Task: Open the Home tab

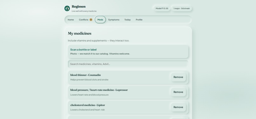Action: (x=71, y=20)
